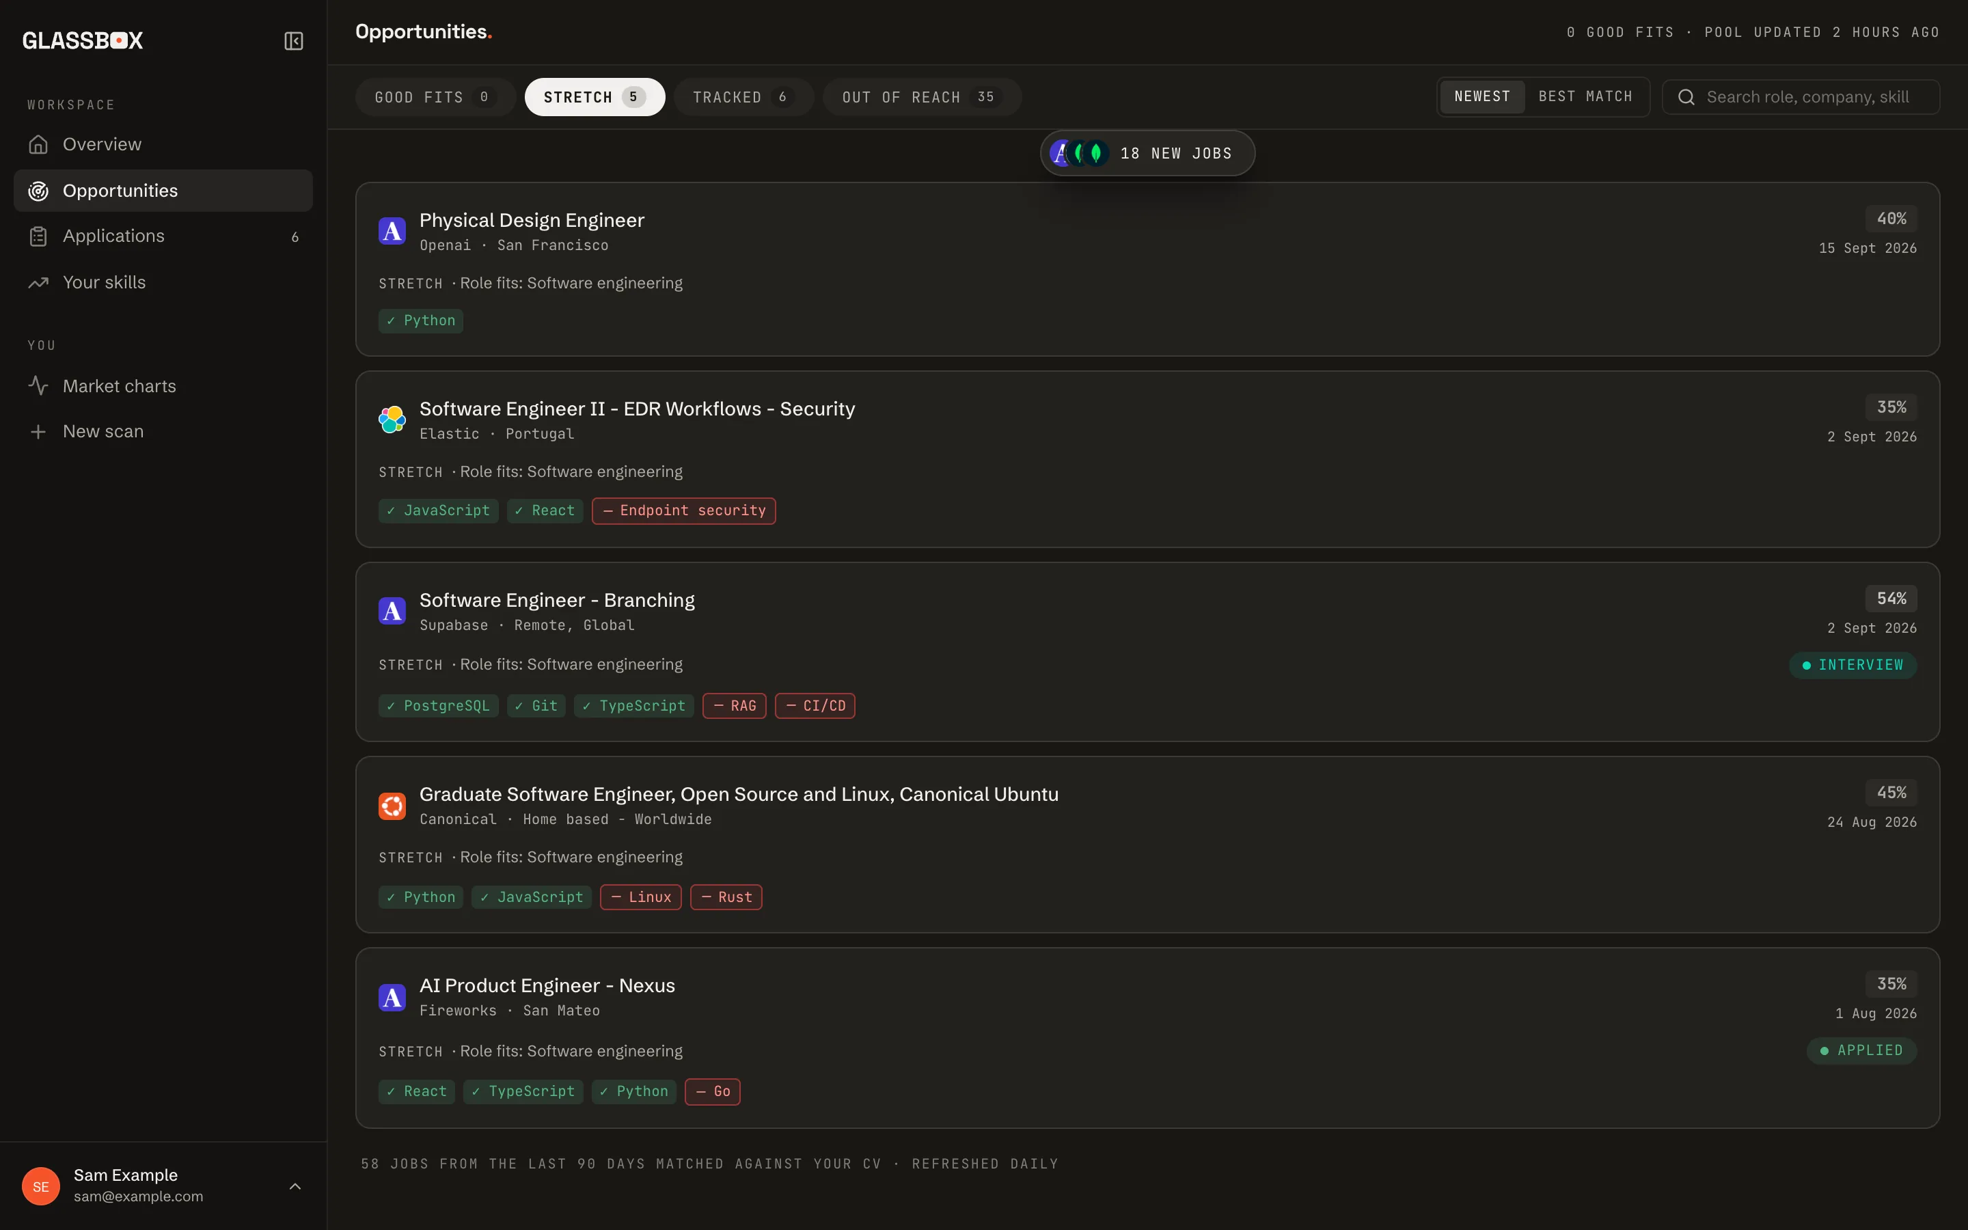Click the Linux missing skill tag
Screen dimensions: 1968x1230
[x=641, y=897]
